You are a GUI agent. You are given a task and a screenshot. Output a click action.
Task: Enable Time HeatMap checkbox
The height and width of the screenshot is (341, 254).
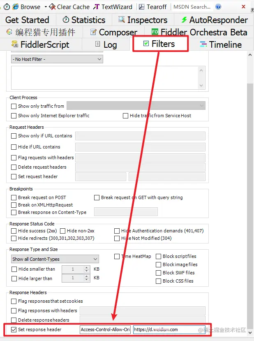pyautogui.click(x=117, y=256)
